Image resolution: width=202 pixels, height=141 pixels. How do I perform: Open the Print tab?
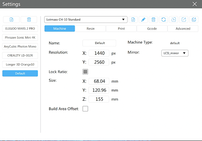click(x=121, y=29)
